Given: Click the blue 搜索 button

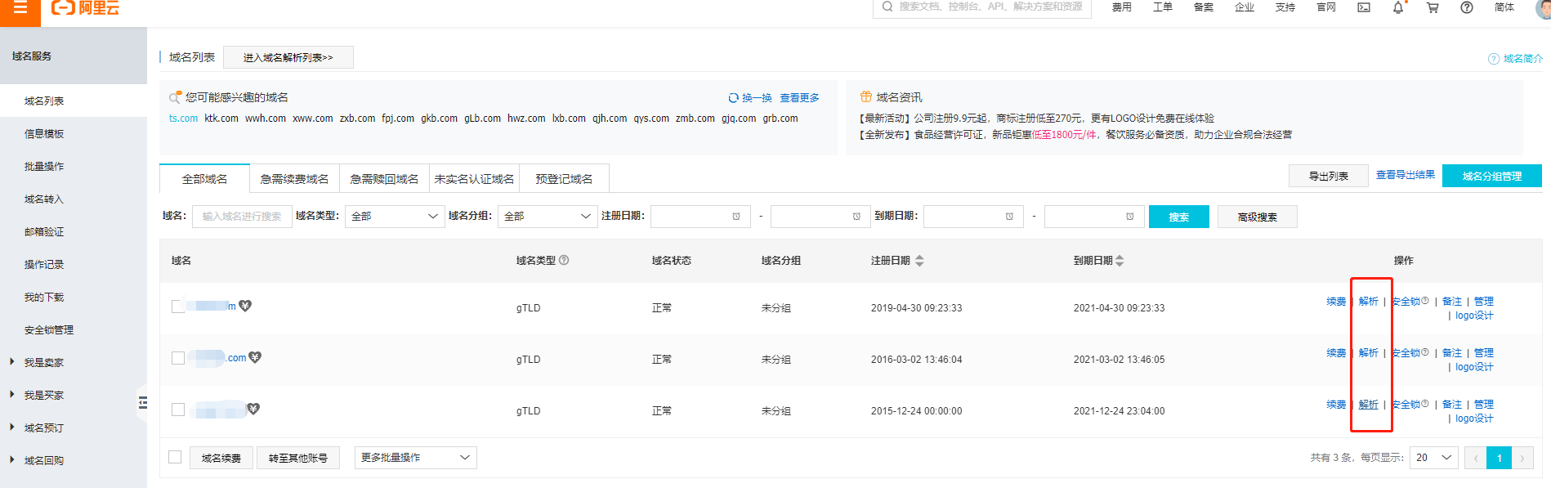Looking at the screenshot, I should (1178, 217).
